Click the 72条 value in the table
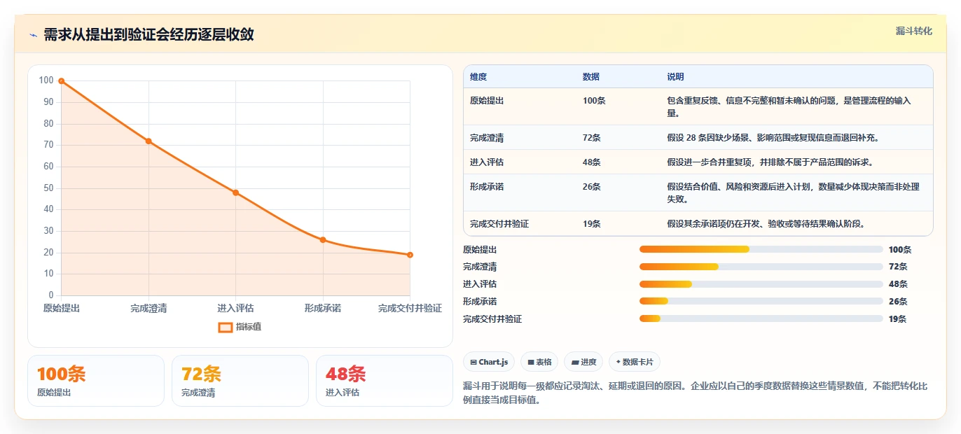The width and height of the screenshot is (961, 434). pyautogui.click(x=592, y=138)
